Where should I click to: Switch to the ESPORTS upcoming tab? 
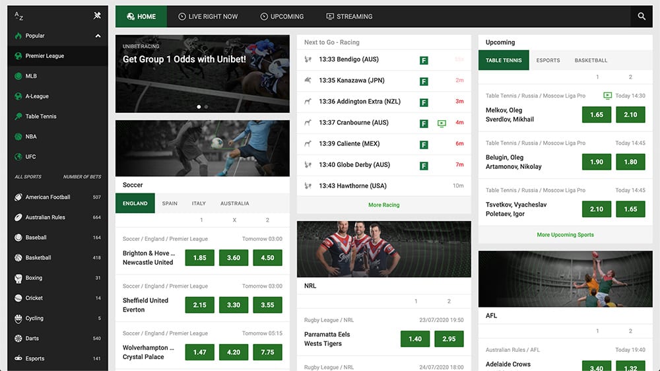pos(548,60)
